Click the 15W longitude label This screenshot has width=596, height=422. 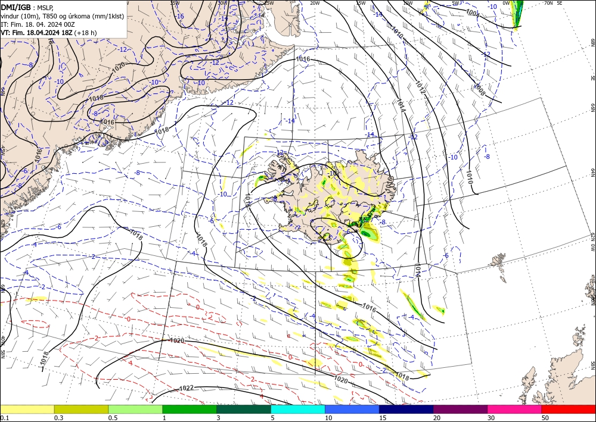pos(361,3)
